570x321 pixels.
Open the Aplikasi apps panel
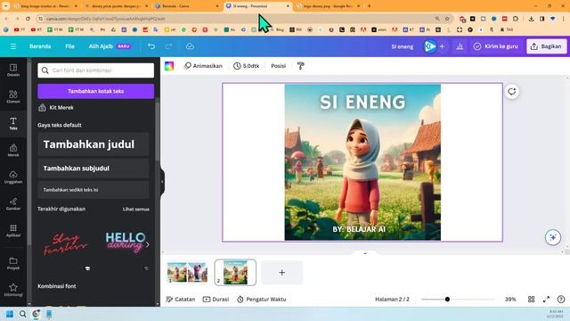13,230
